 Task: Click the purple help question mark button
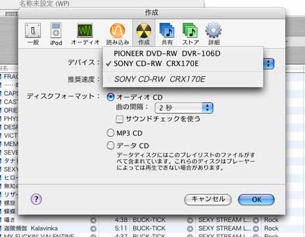[x=36, y=199]
